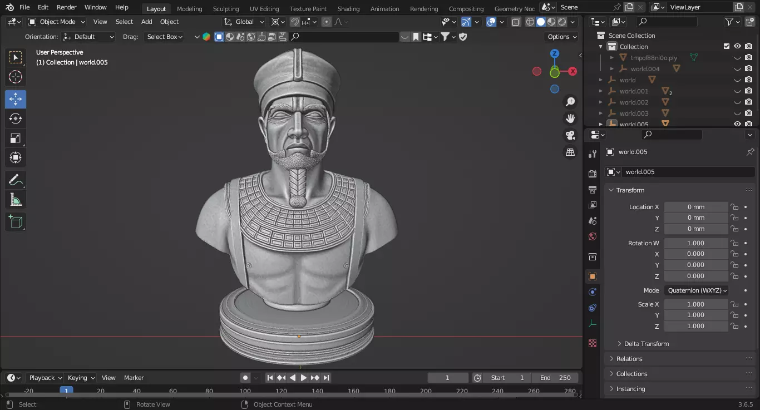Open the Object Data properties tab
760x410 pixels.
[593, 323]
